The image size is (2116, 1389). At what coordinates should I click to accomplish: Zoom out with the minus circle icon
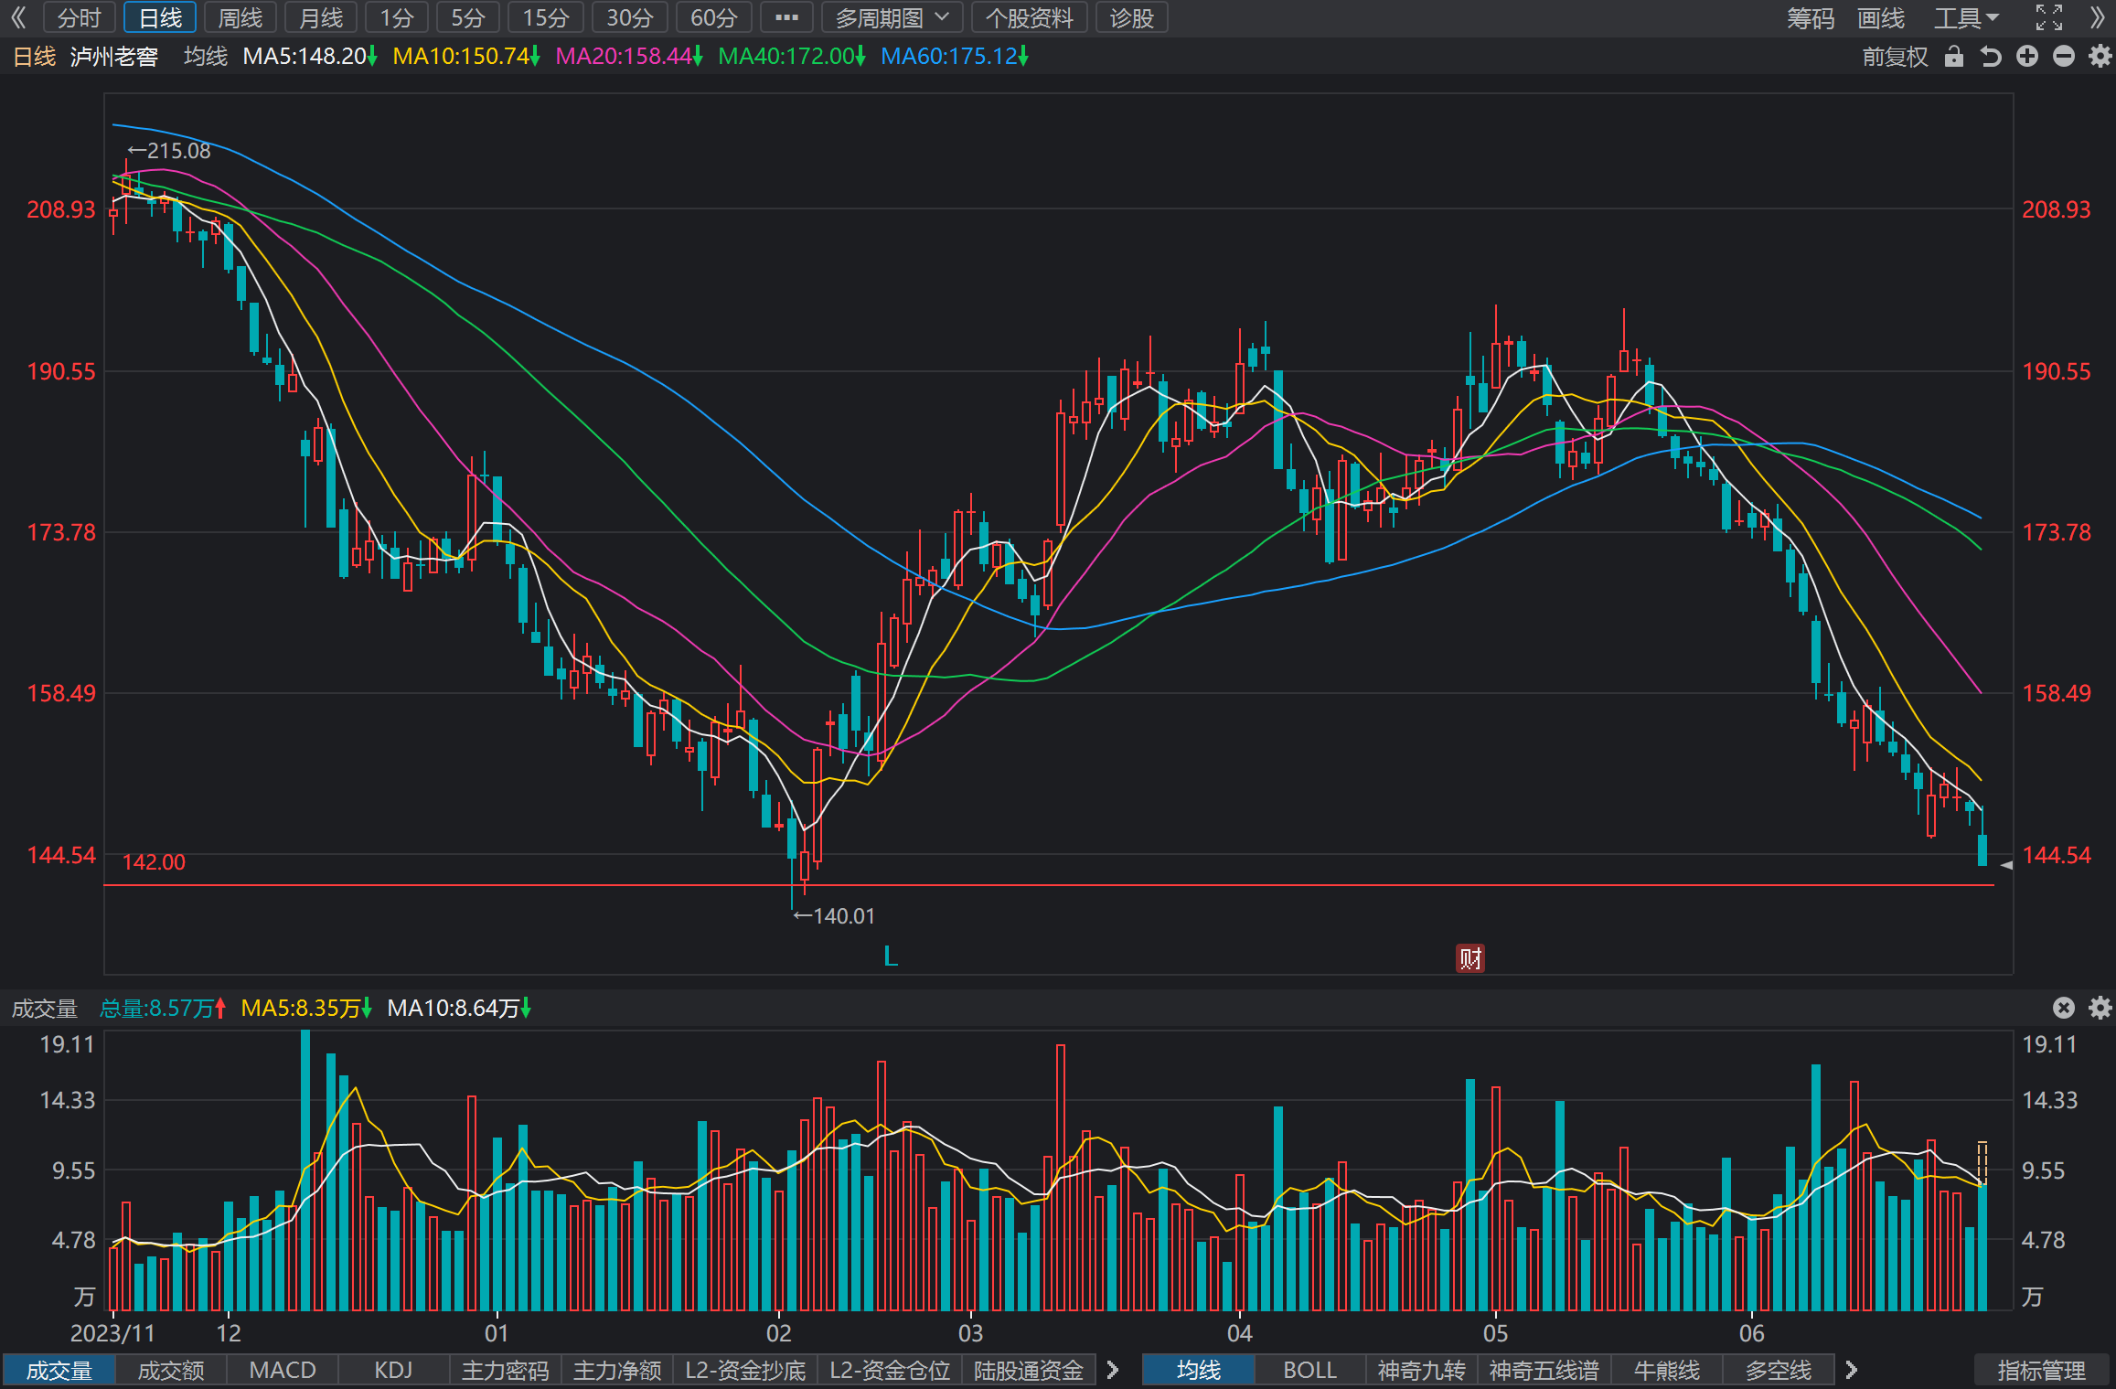2064,57
